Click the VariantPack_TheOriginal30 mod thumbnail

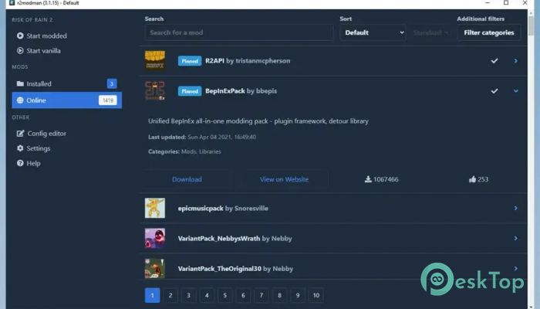tap(154, 268)
